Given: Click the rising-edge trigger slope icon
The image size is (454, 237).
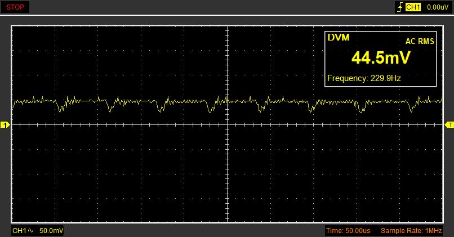Looking at the screenshot, I should pyautogui.click(x=400, y=7).
